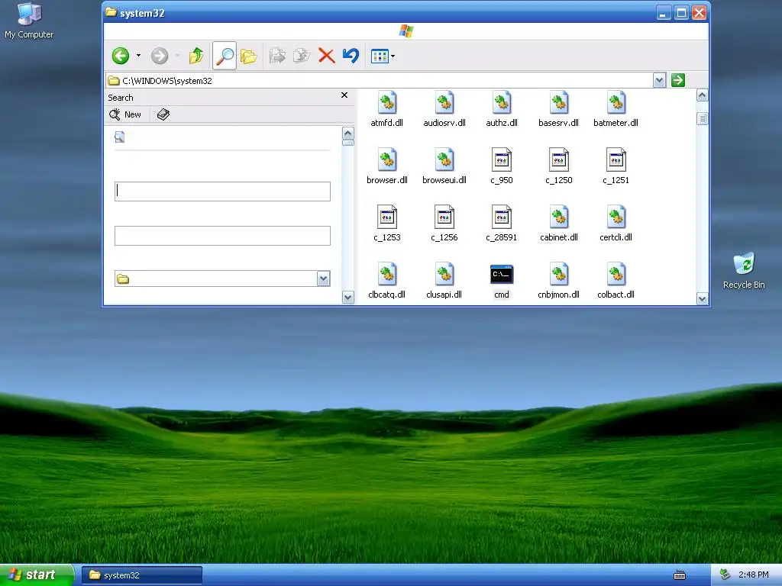Select the c_950 file
782x586 pixels.
tap(502, 167)
